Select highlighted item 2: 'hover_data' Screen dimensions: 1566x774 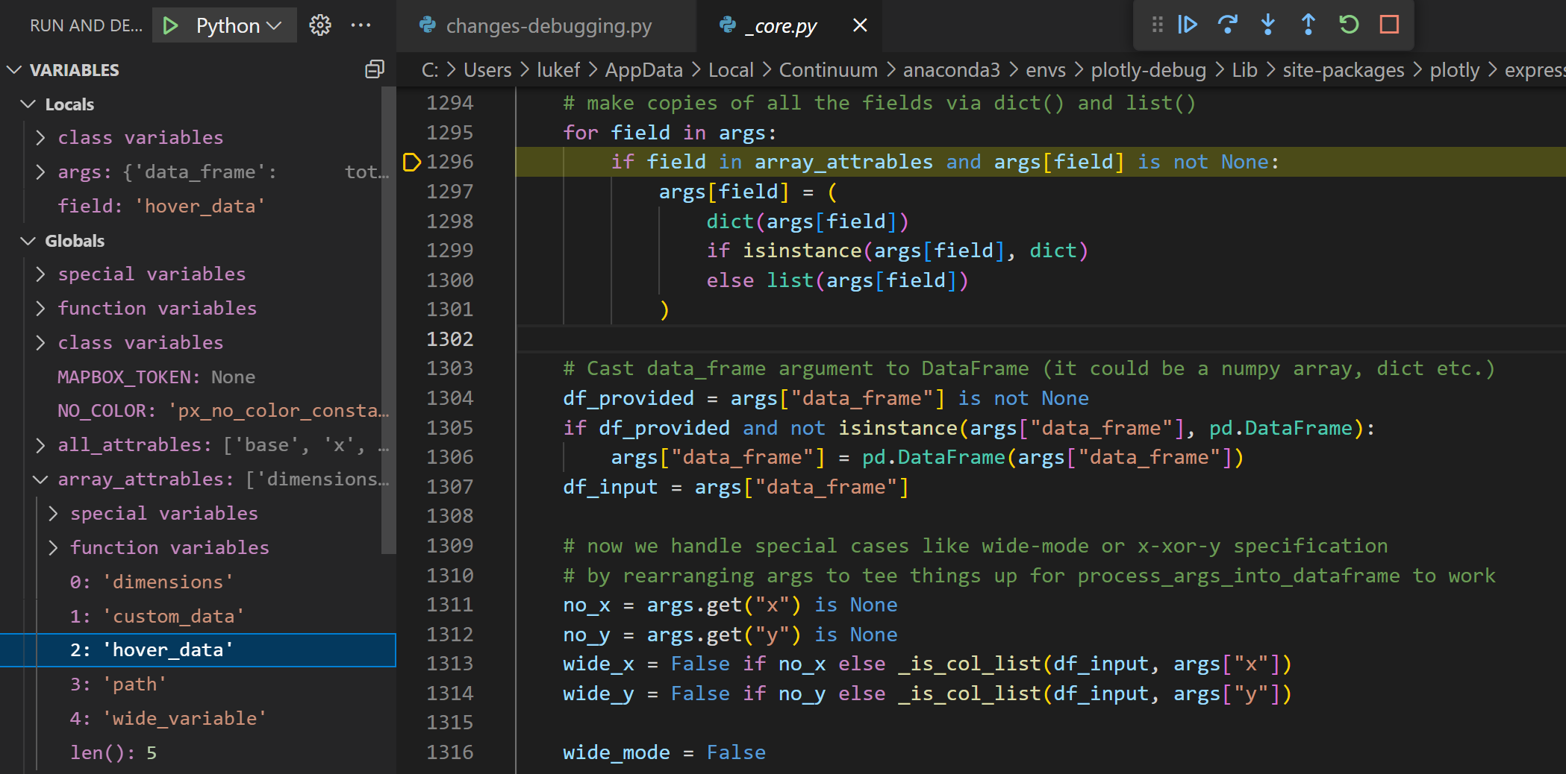pos(198,650)
